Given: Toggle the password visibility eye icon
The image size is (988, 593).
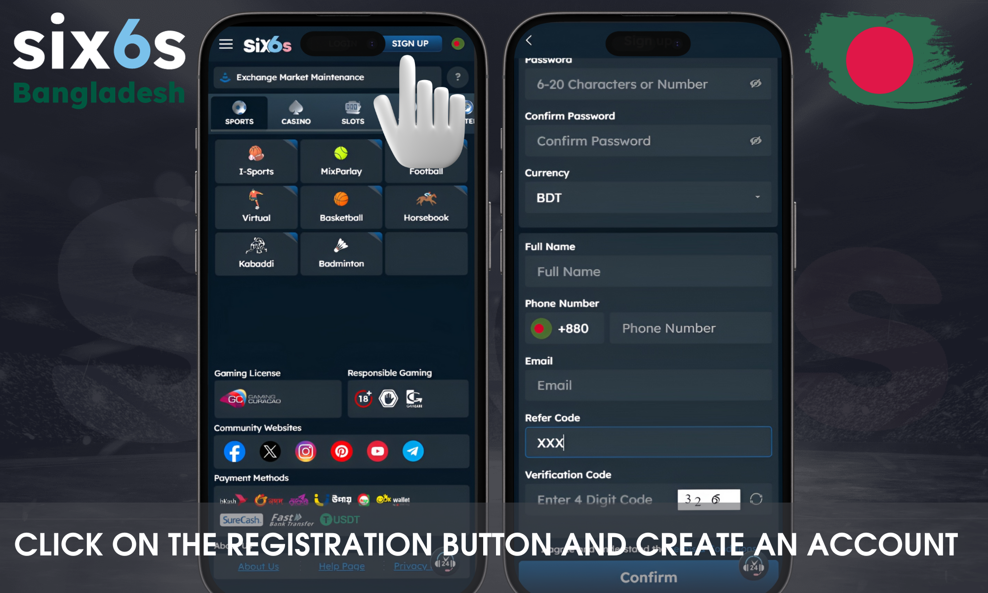Looking at the screenshot, I should pyautogui.click(x=756, y=84).
